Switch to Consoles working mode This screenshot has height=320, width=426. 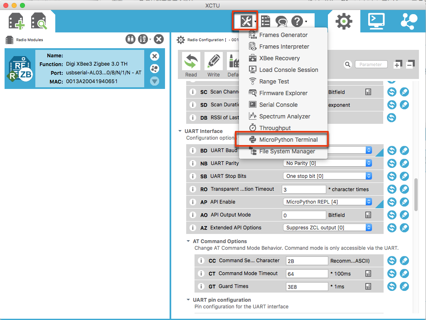tap(376, 21)
